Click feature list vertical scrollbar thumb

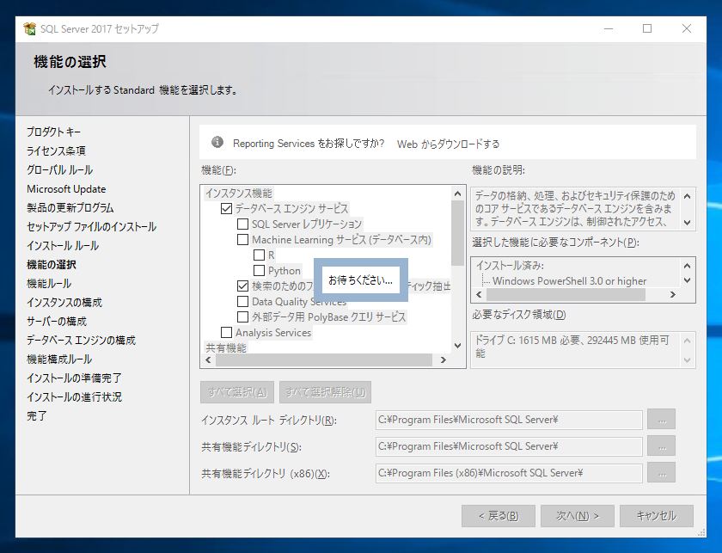pyautogui.click(x=457, y=233)
